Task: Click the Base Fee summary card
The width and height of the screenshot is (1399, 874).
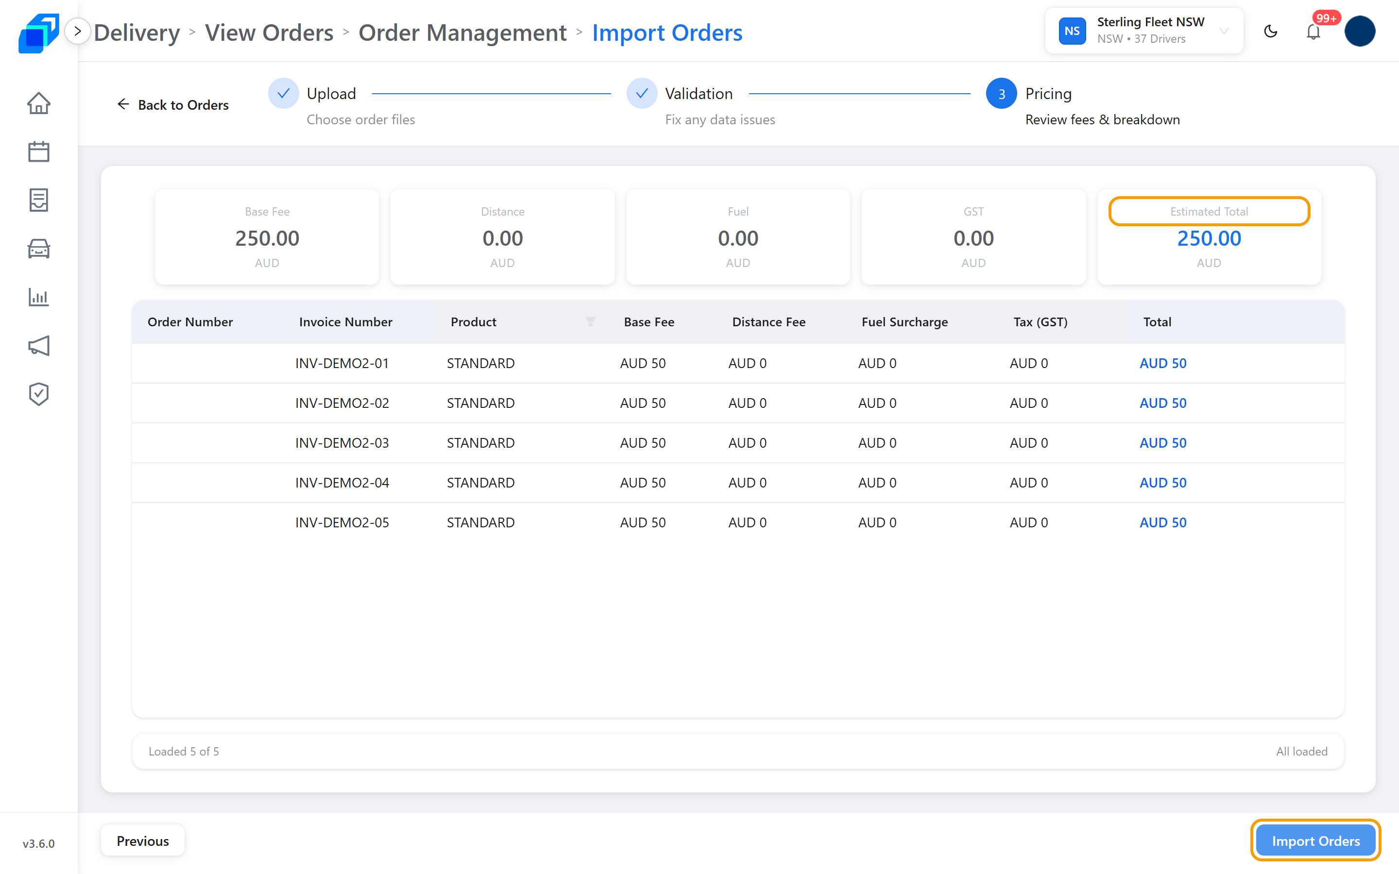Action: (267, 237)
